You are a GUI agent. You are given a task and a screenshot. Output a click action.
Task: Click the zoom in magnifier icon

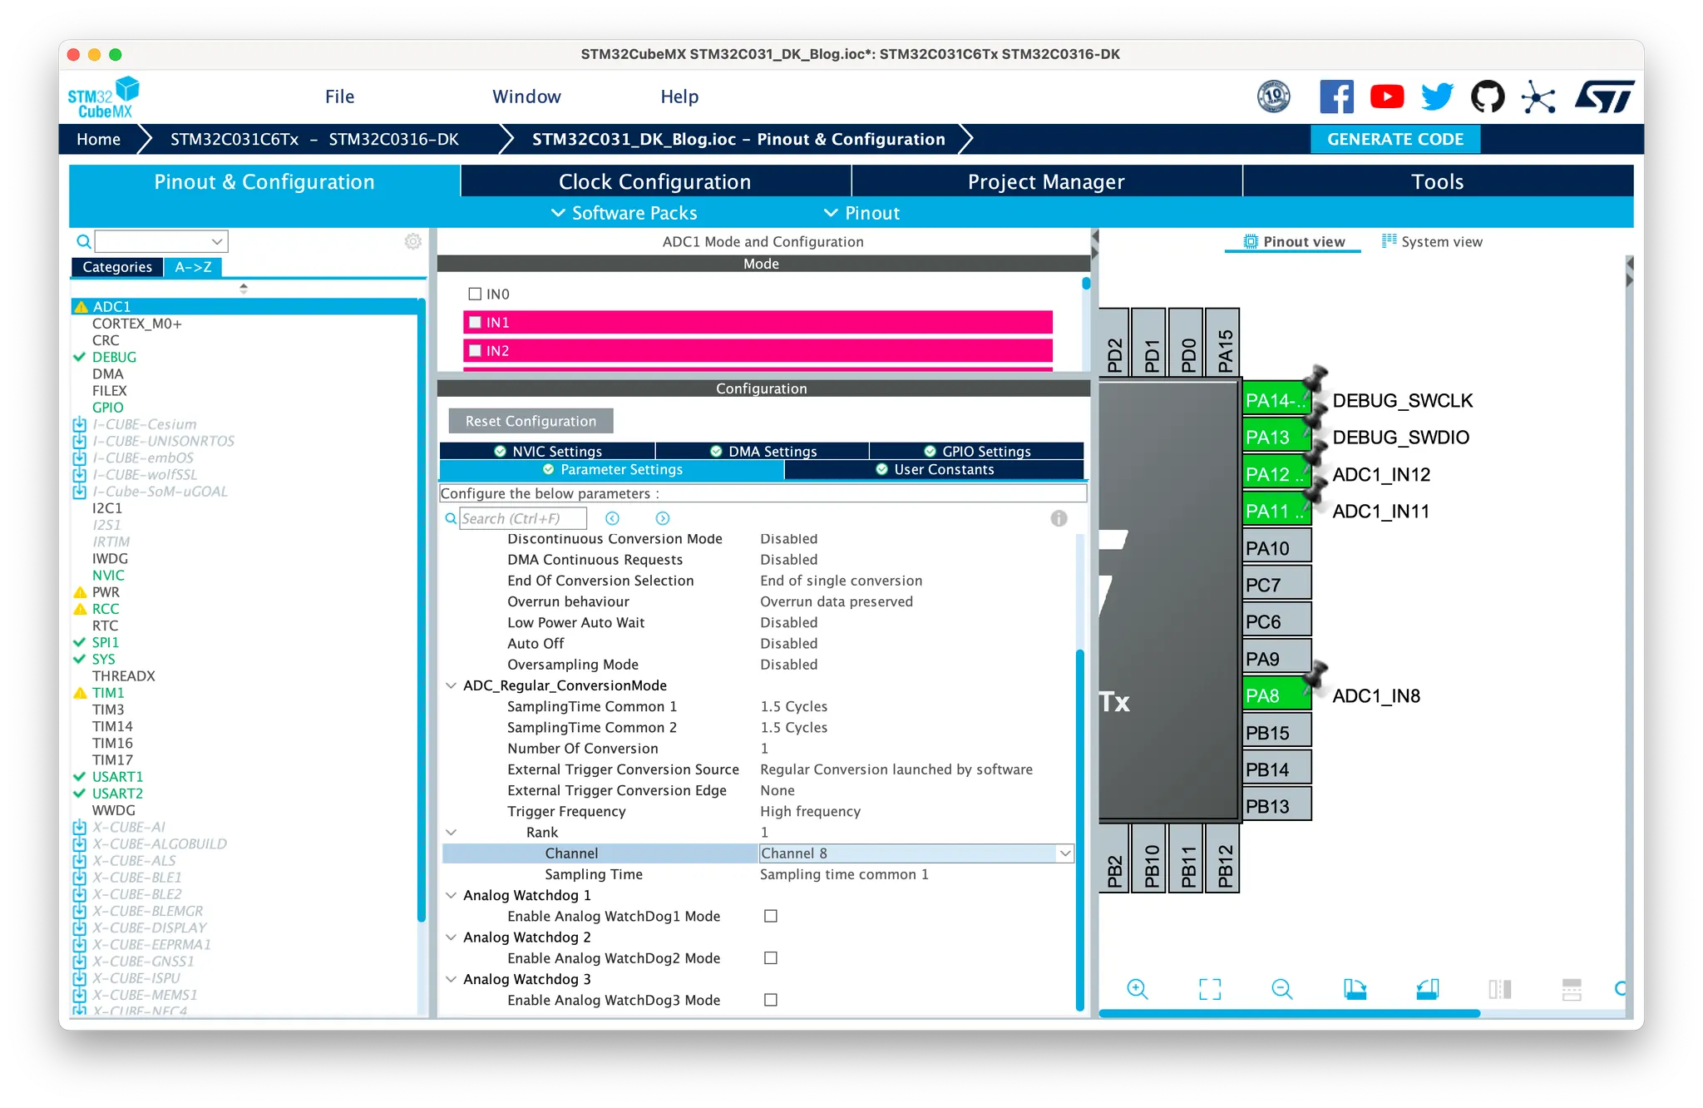(1137, 989)
